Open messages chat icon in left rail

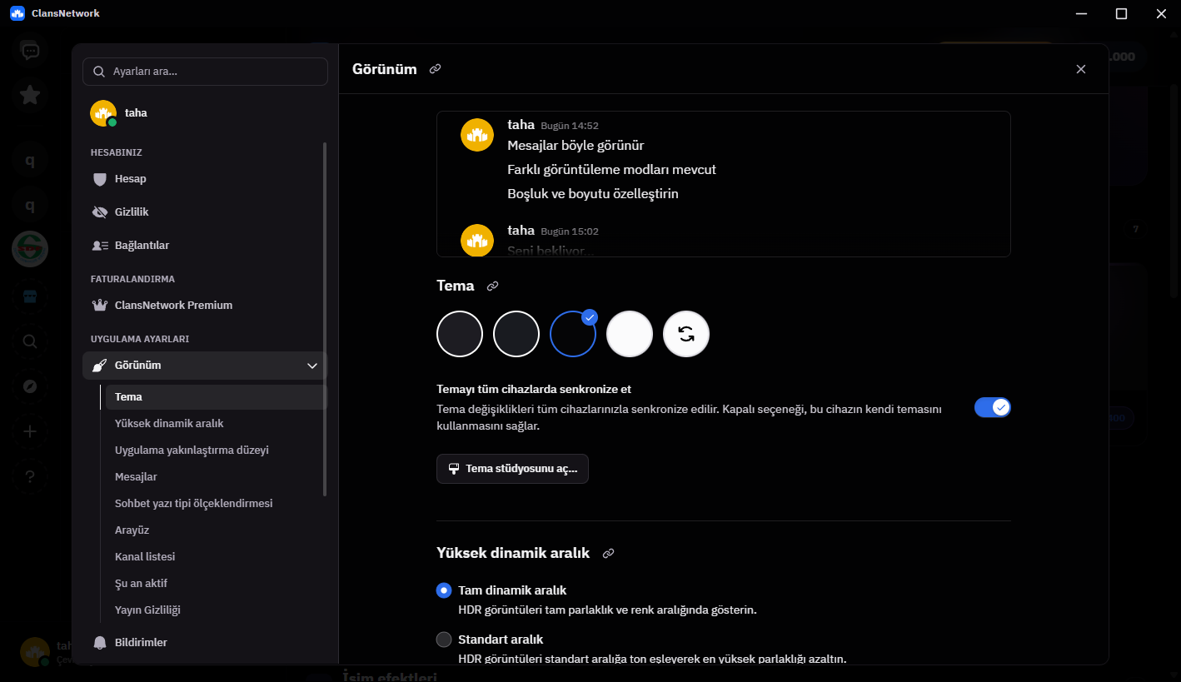30,51
